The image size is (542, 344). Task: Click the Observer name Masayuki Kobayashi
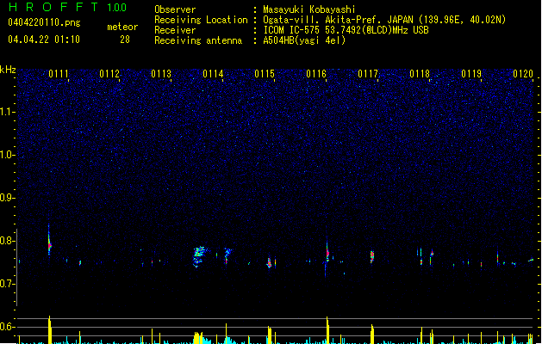(309, 9)
